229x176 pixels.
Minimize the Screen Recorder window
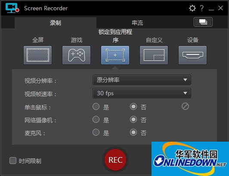pos(211,9)
